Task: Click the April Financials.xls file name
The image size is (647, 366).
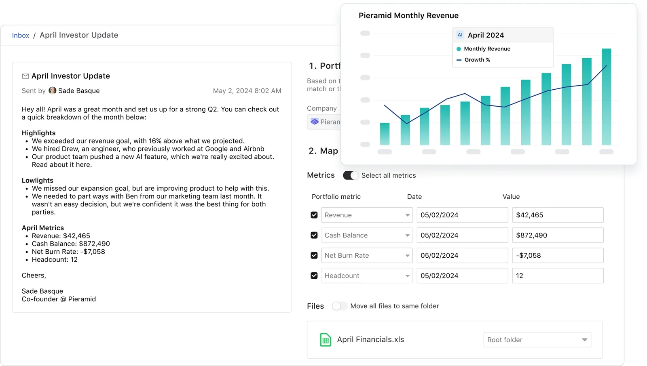Action: click(x=371, y=340)
